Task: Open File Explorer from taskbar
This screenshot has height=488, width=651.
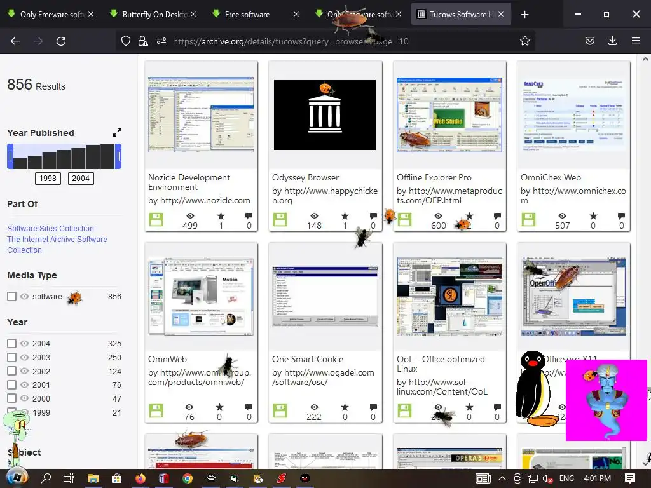Action: click(93, 478)
